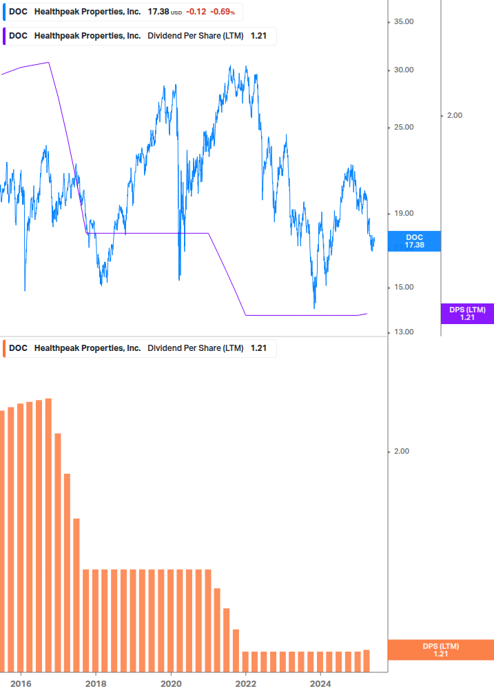The image size is (494, 693).
Task: Click the 35.00 price axis label
Action: tap(404, 21)
